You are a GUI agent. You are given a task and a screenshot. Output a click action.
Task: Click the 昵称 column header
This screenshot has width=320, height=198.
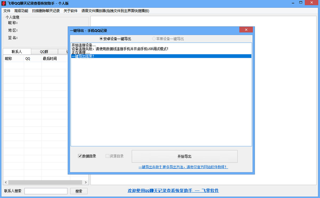pos(14,59)
